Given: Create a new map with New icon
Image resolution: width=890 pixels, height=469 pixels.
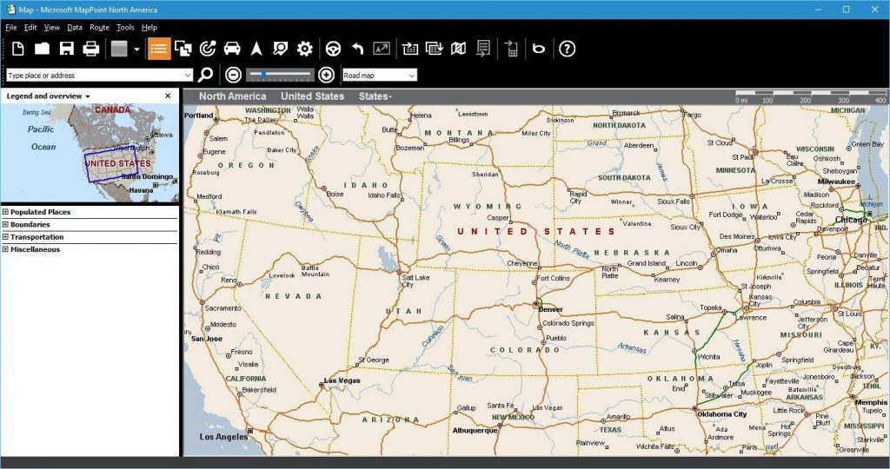Looking at the screenshot, I should tap(17, 49).
